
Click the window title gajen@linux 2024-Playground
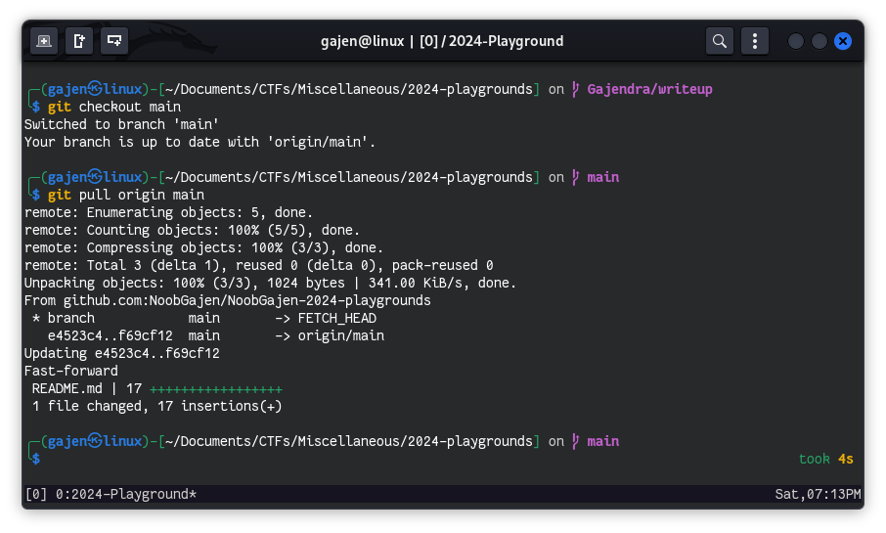coord(442,41)
